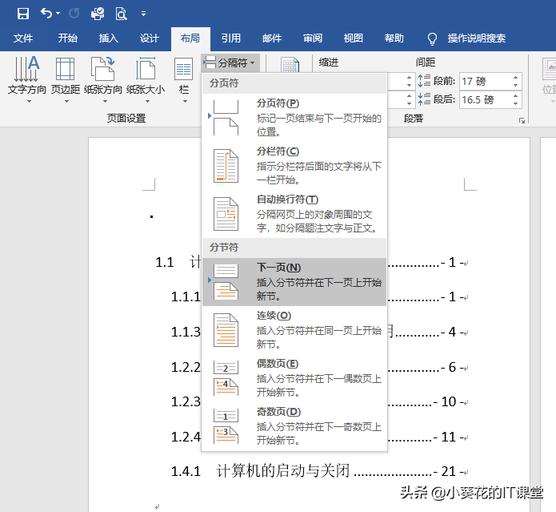Screen dimensions: 556x512
Task: Select the 布局 ribbon tab
Action: (x=190, y=38)
